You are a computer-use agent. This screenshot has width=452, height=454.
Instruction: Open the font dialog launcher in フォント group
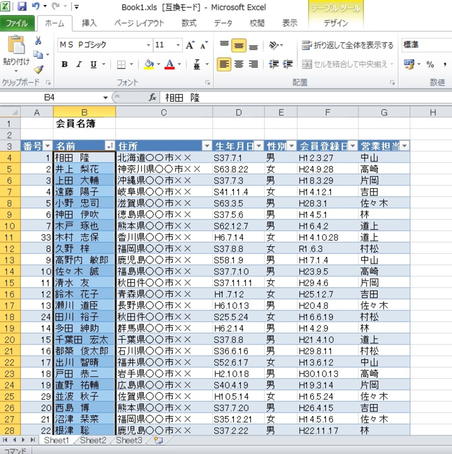click(208, 83)
